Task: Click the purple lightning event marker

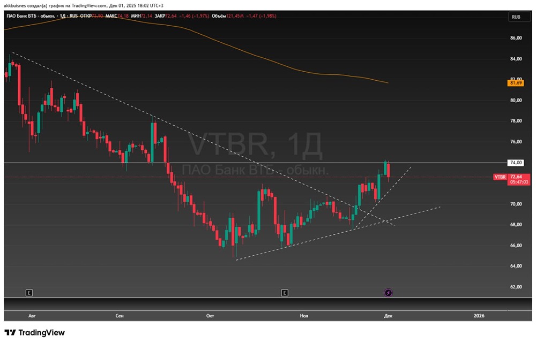Action: 388,293
